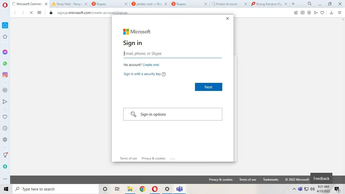
Task: Click the Next button
Action: (209, 87)
